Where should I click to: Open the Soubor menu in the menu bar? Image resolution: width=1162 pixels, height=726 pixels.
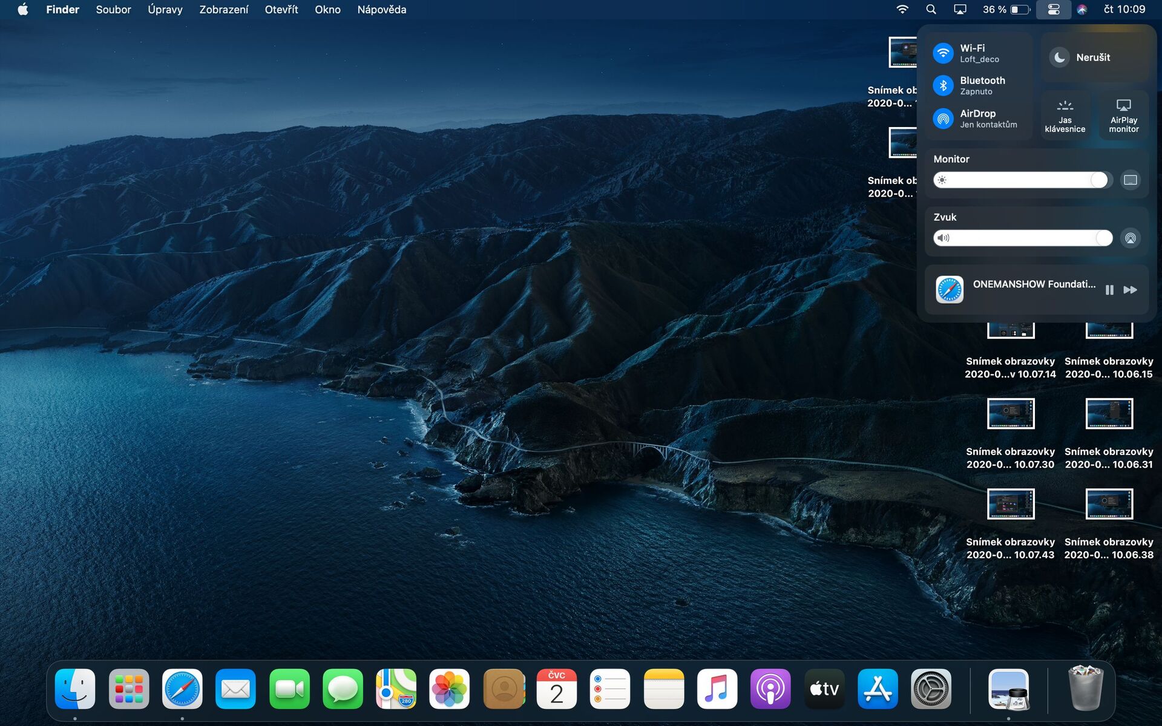pos(113,9)
